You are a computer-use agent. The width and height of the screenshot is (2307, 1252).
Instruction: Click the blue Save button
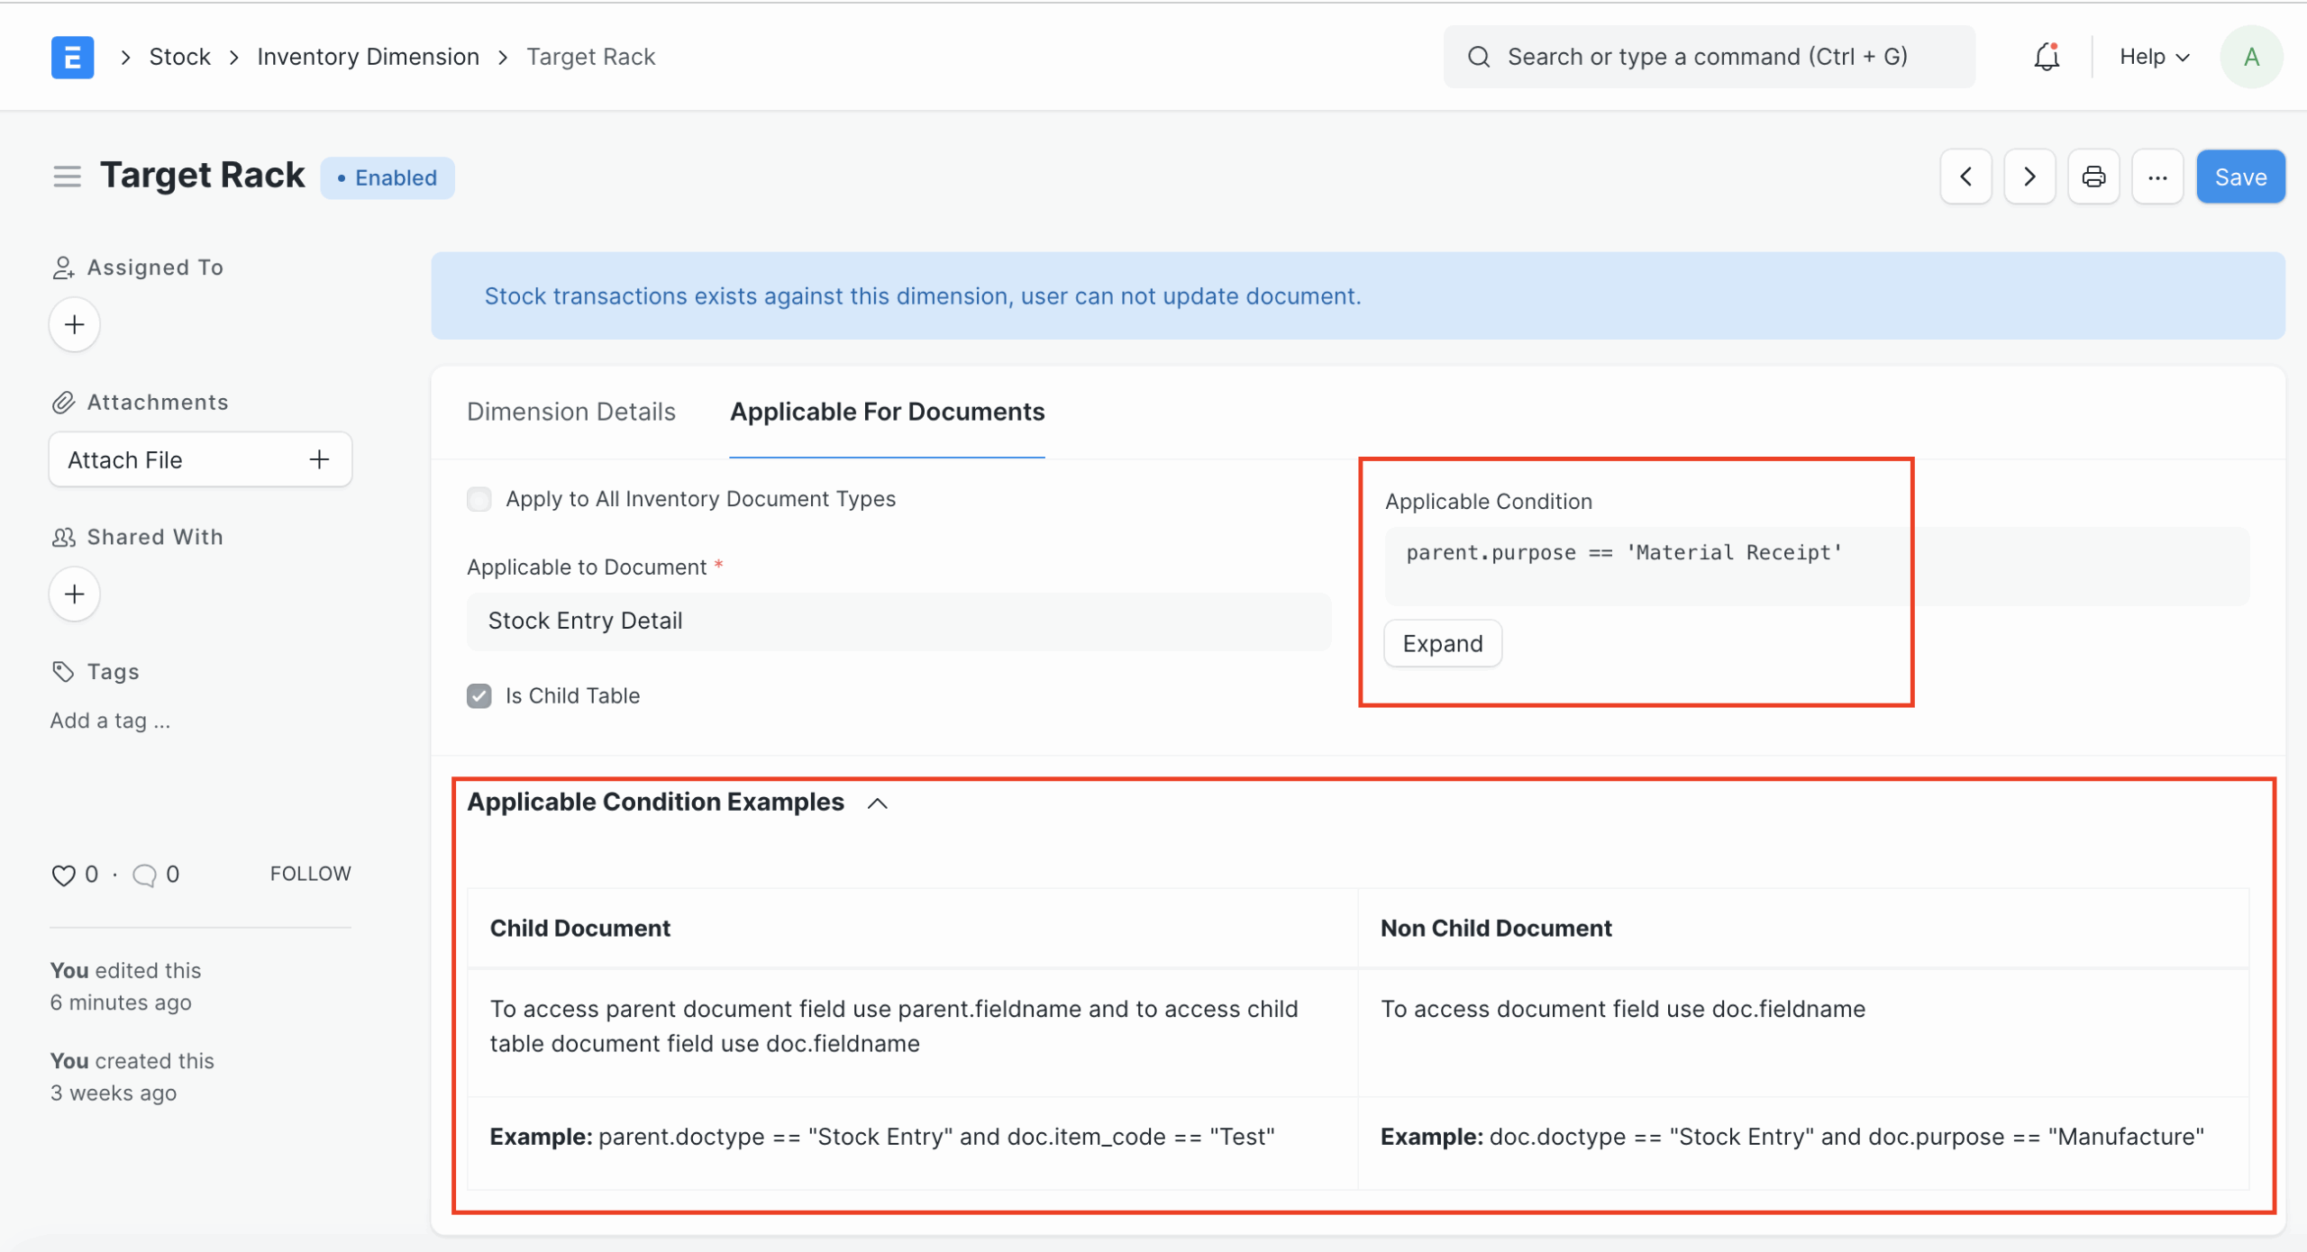(x=2240, y=177)
